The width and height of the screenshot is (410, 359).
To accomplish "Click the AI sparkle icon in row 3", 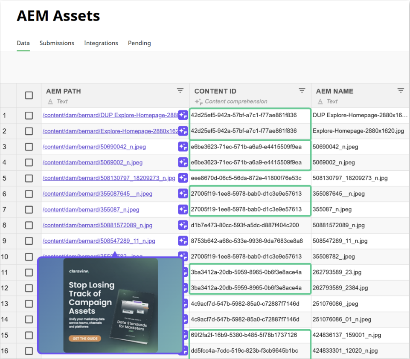I will [183, 147].
